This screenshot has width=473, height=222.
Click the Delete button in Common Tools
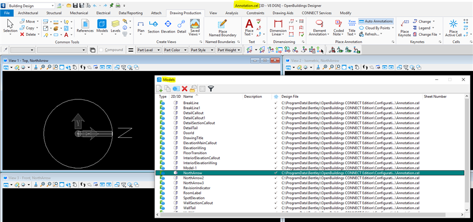28,34
